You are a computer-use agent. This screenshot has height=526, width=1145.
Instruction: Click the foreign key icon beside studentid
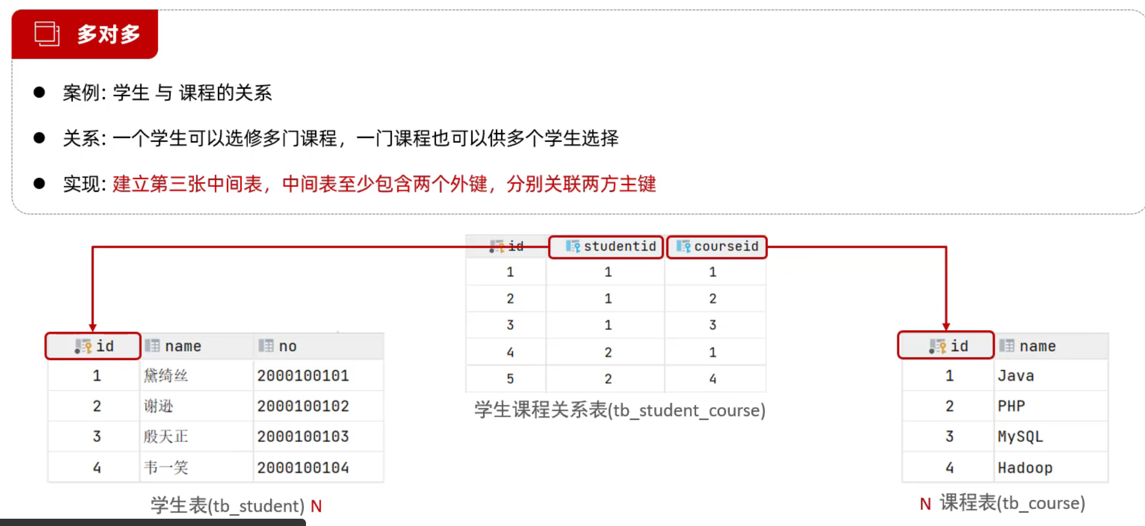coord(573,246)
